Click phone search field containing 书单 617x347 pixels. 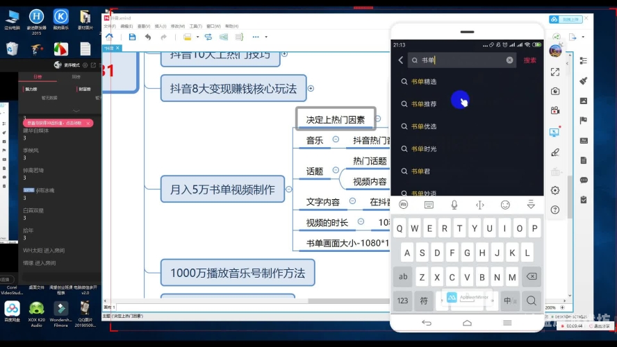[x=461, y=60]
